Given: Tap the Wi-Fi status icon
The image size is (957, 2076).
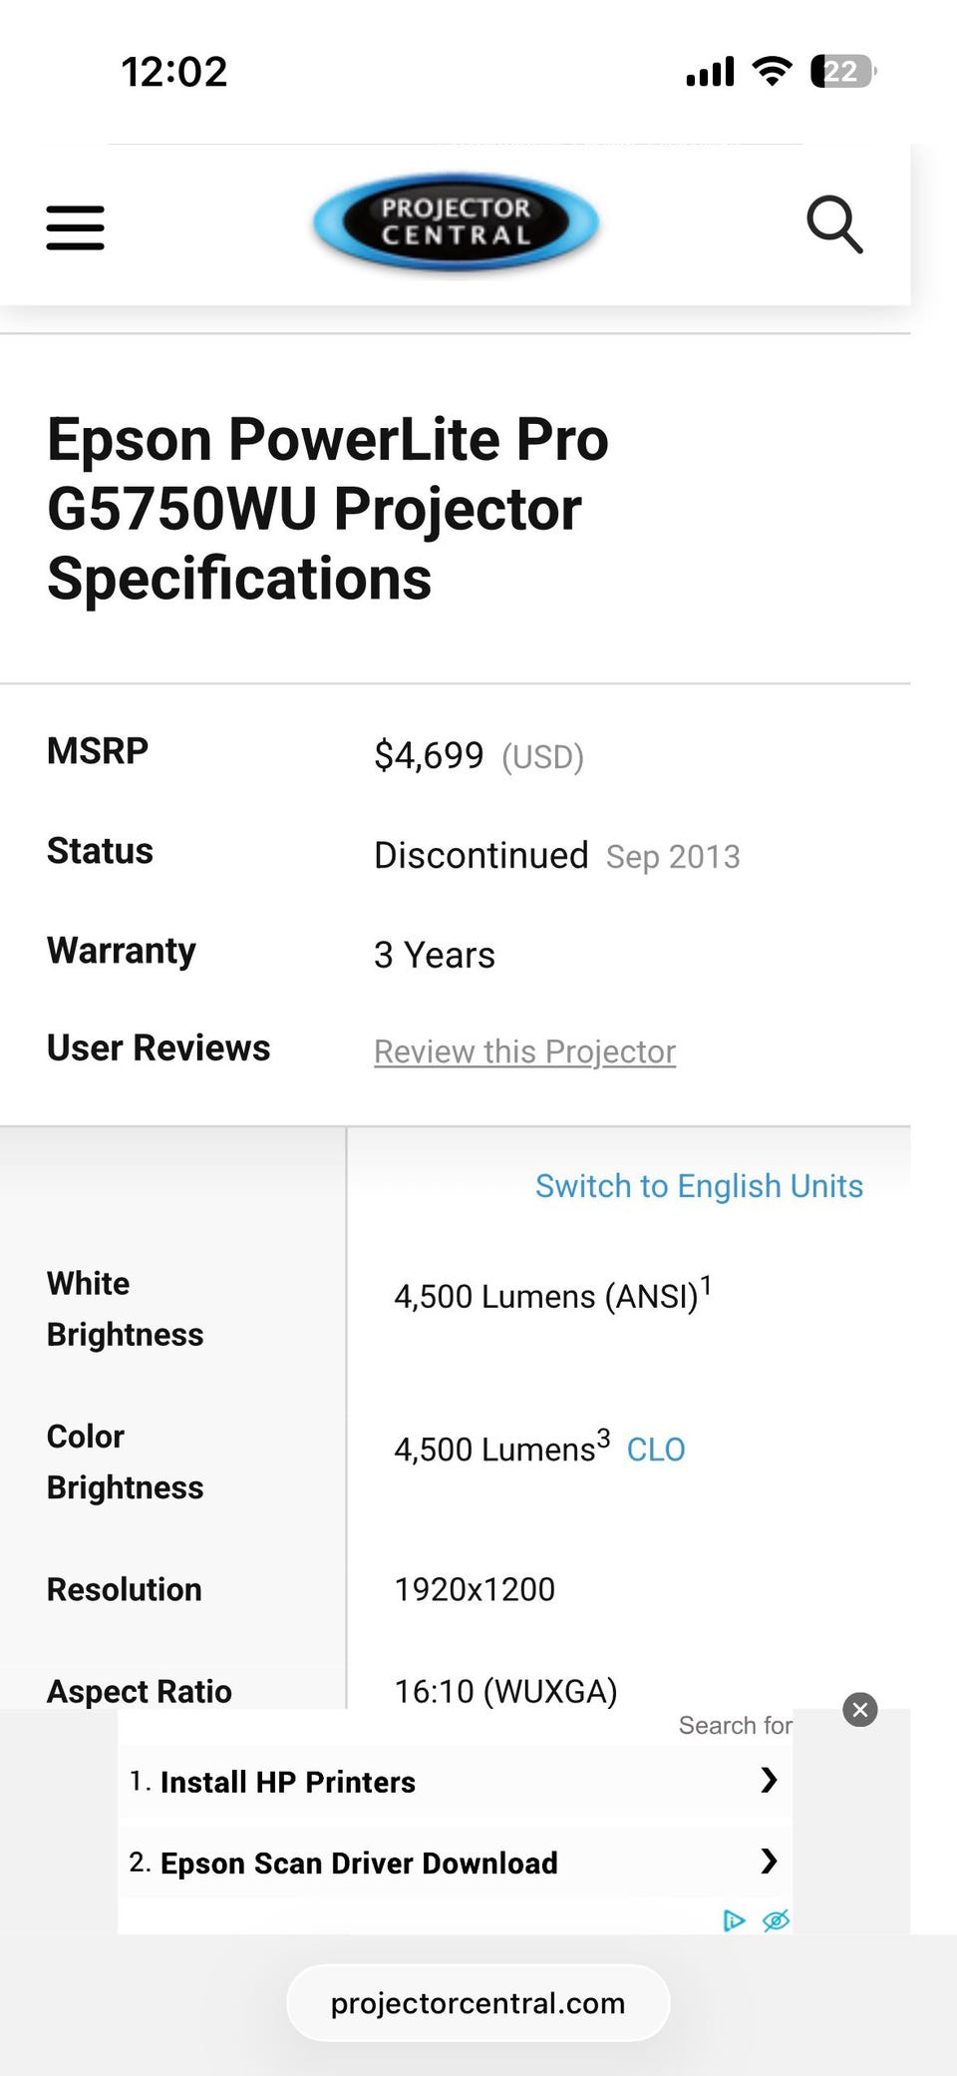Looking at the screenshot, I should 772,71.
